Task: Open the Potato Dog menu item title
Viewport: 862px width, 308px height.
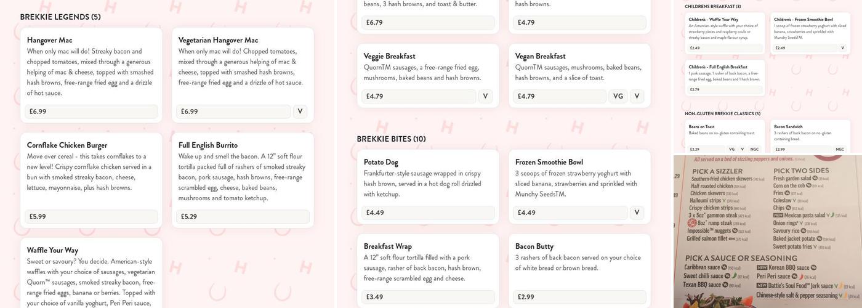Action: [x=381, y=162]
